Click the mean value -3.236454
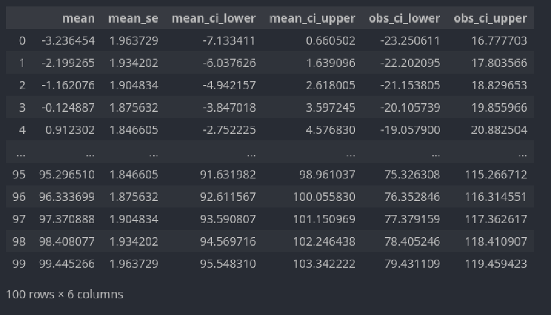Viewport: 551px width, 315px height. pyautogui.click(x=68, y=41)
